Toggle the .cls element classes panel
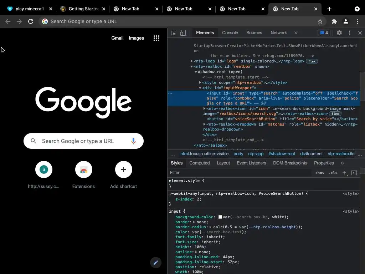The image size is (365, 274). pyautogui.click(x=333, y=173)
